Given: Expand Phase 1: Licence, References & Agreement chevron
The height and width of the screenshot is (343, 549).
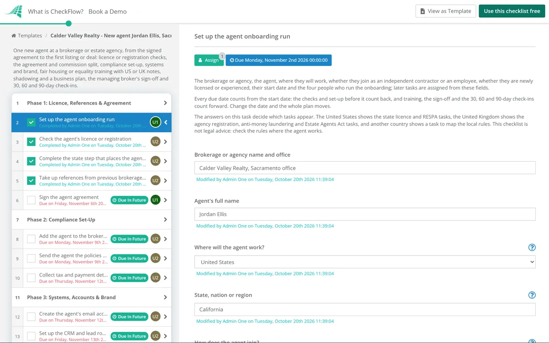Looking at the screenshot, I should [166, 103].
